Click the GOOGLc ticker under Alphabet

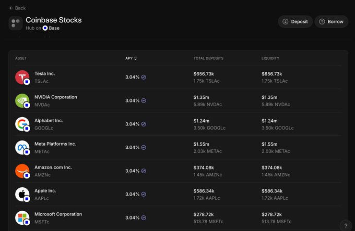click(44, 128)
